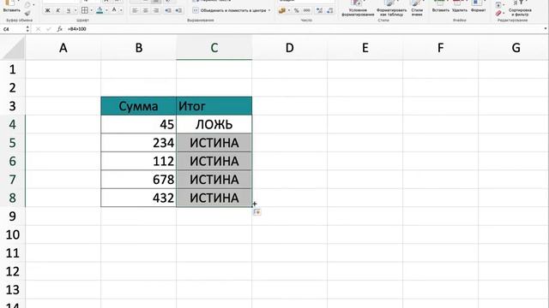Expand the formula bar arrow
The width and height of the screenshot is (549, 308).
tap(546, 29)
